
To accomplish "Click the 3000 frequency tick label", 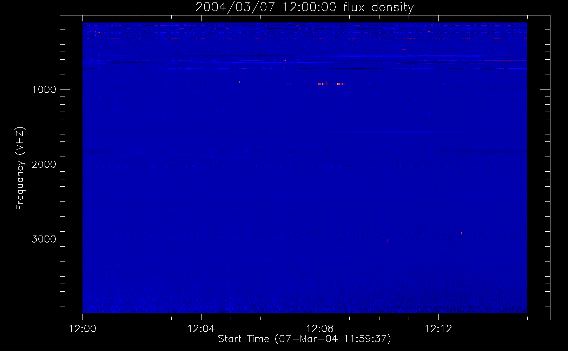I will (x=44, y=239).
